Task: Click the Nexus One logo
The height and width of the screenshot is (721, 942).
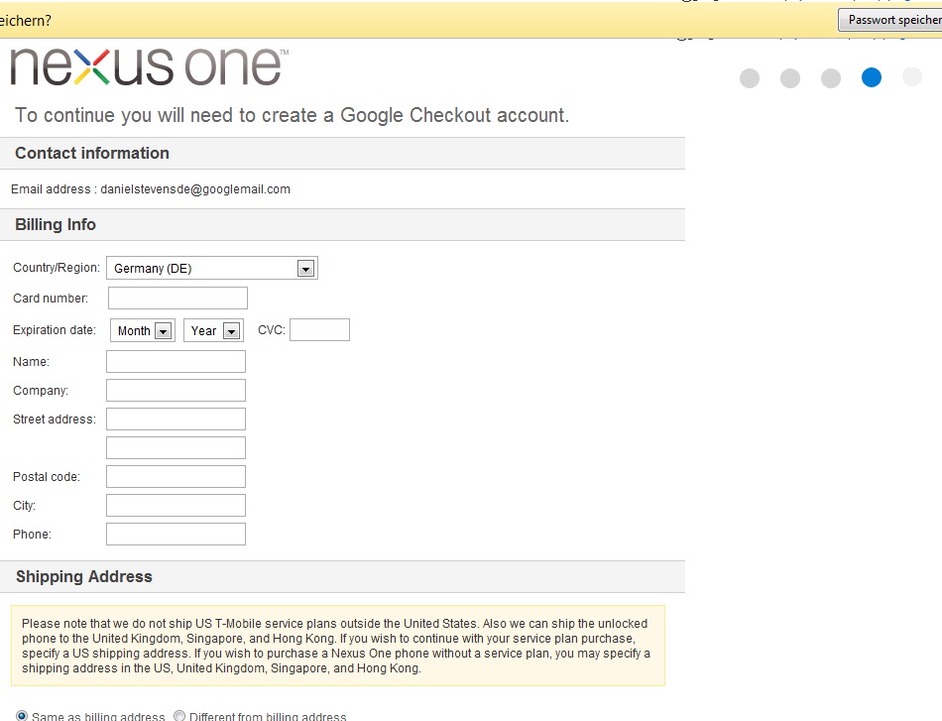Action: 149,66
